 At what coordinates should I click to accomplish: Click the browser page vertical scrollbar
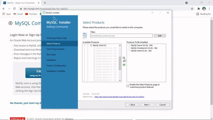click(212, 62)
